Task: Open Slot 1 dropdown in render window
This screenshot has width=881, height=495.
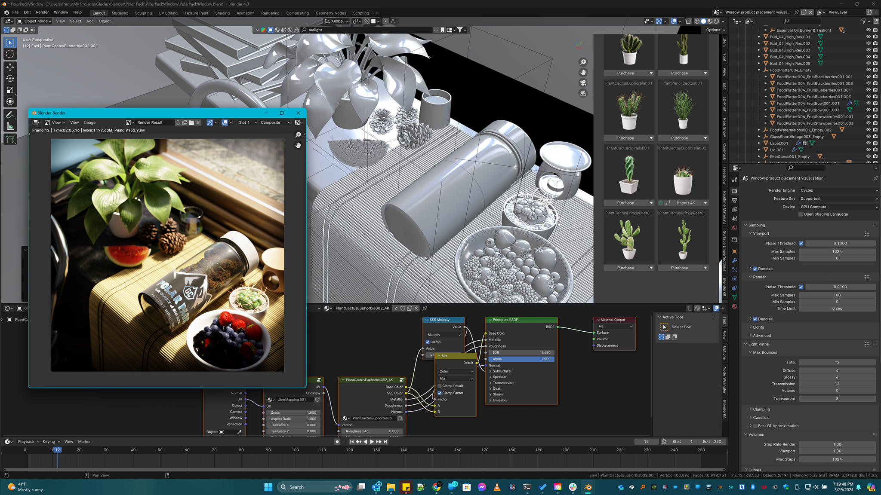Action: pos(248,122)
